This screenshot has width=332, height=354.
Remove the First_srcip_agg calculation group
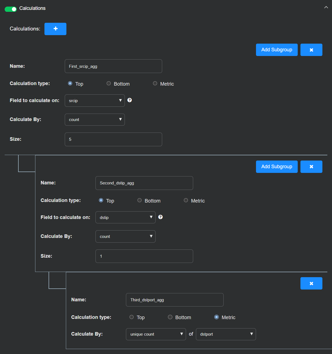(x=311, y=50)
